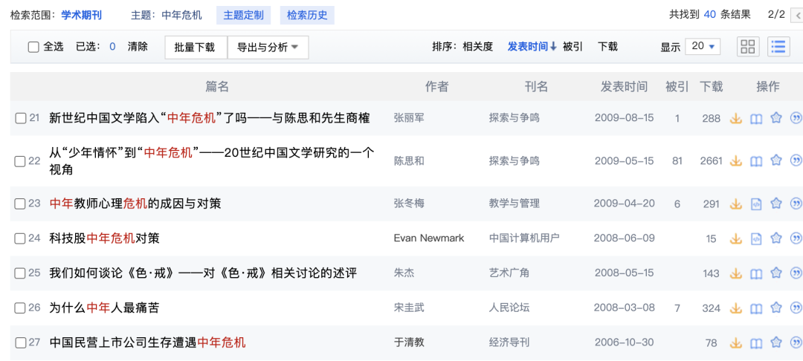This screenshot has height=361, width=803.
Task: Select checkbox for result 26
Action: [x=20, y=308]
